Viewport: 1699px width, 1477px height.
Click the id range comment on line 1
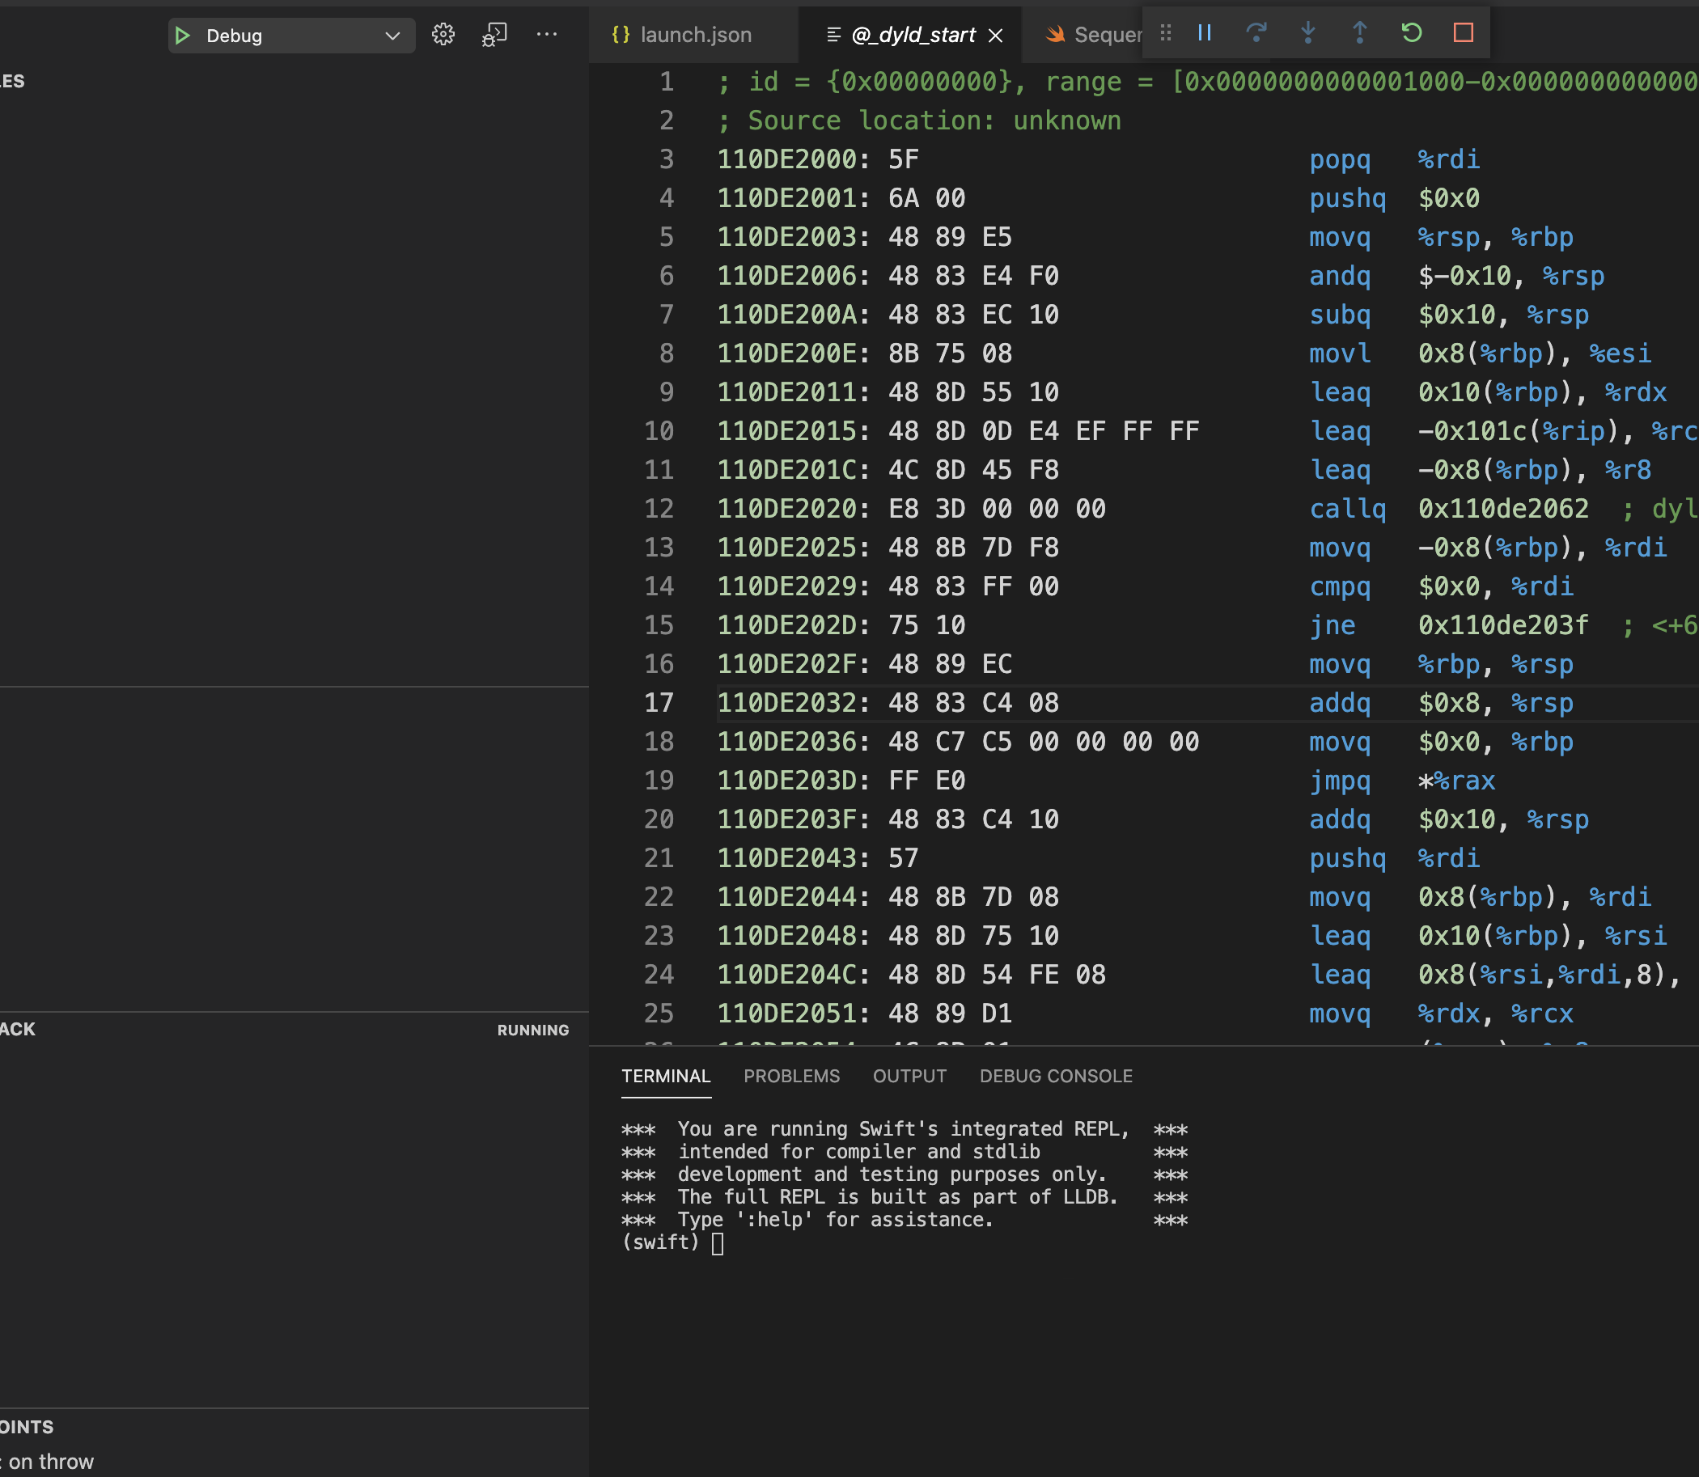pos(1208,82)
